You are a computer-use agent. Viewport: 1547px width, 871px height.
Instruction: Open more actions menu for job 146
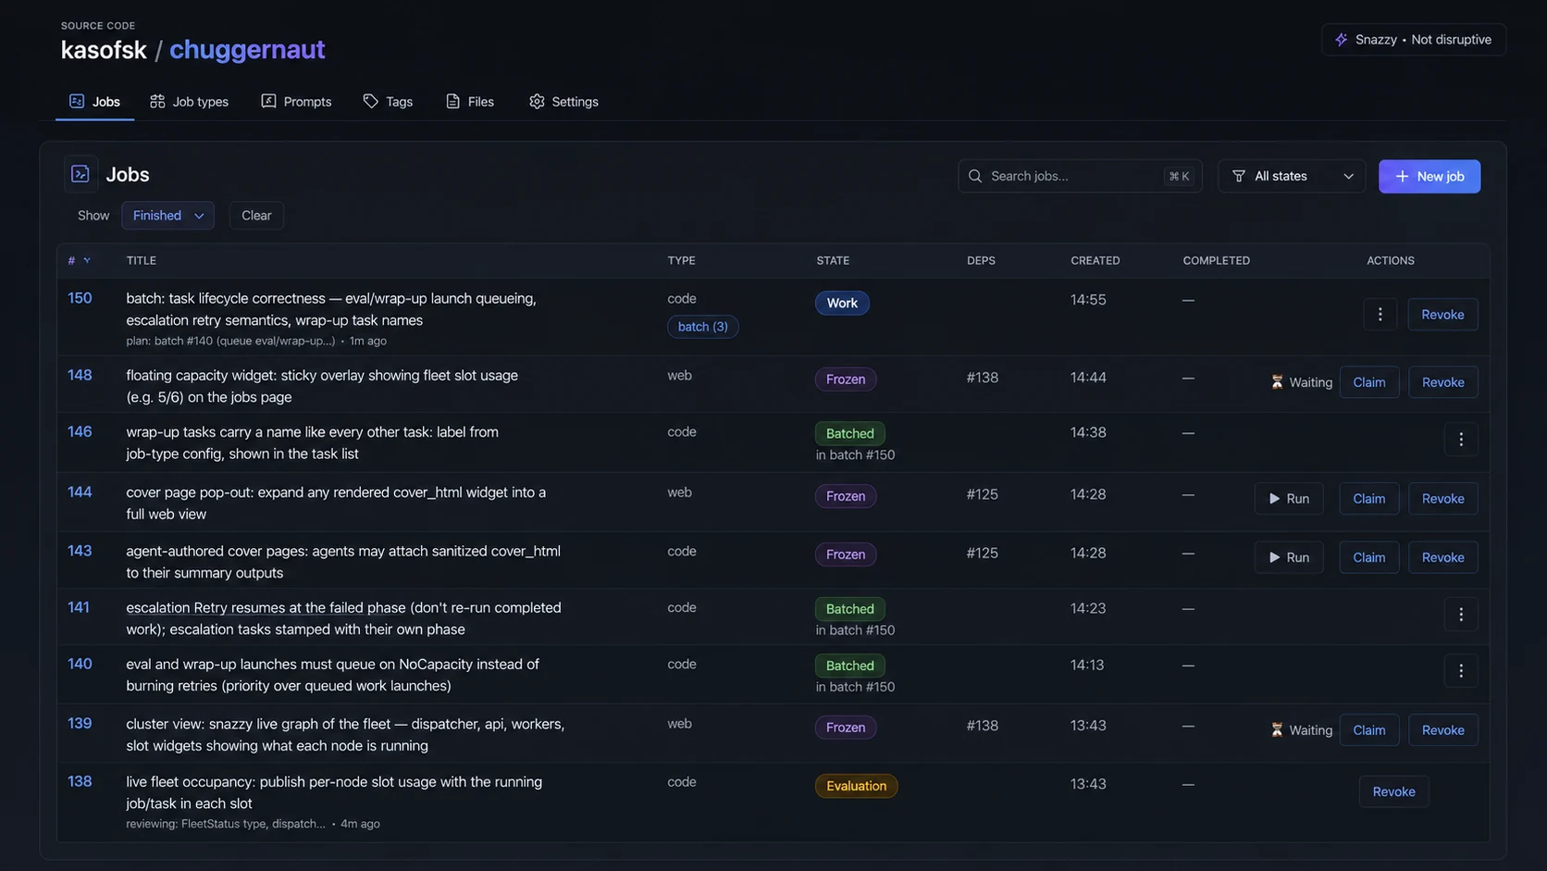click(1461, 440)
